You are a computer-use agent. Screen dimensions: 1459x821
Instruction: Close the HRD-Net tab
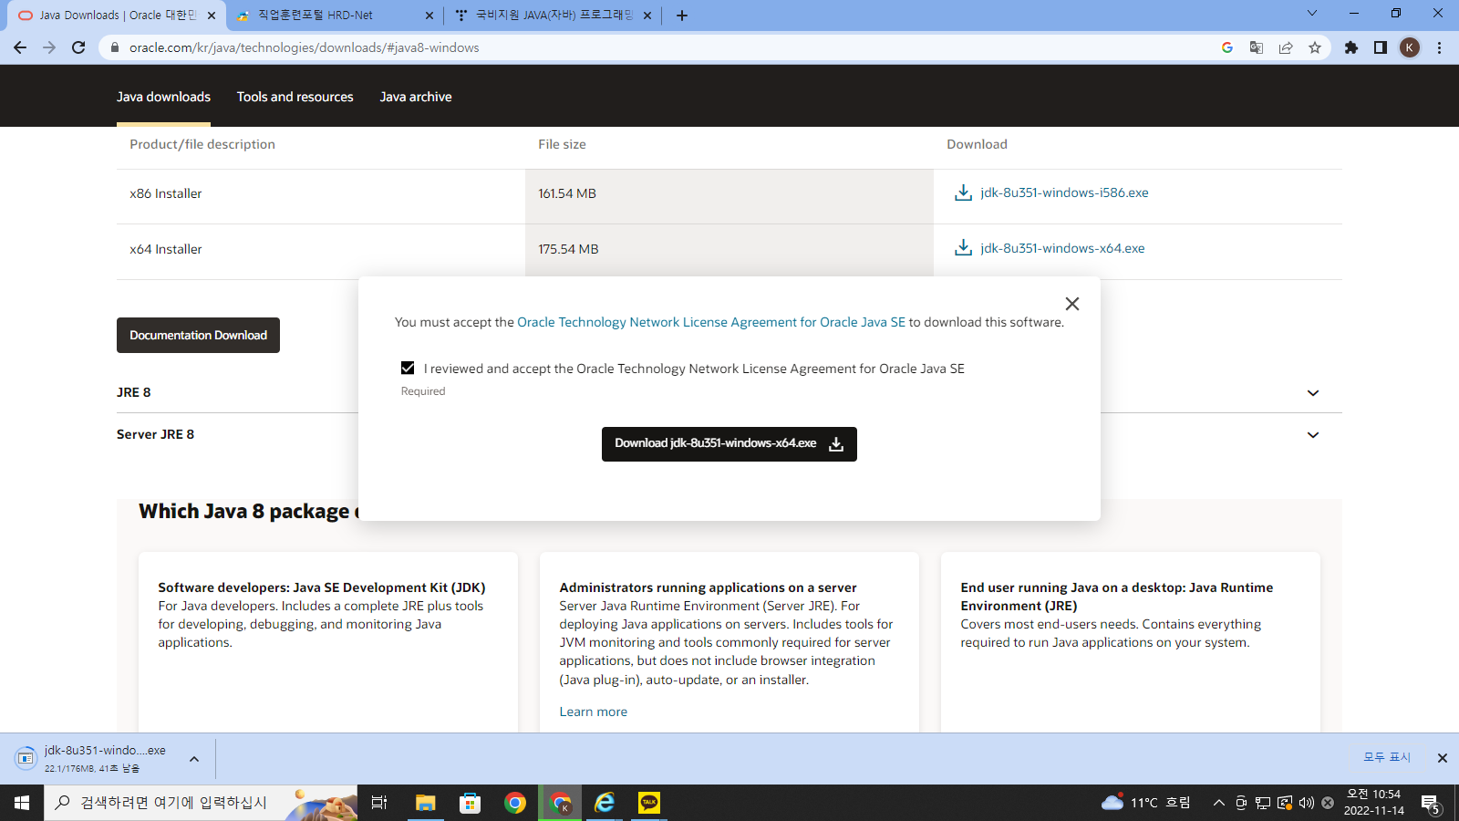[x=429, y=16]
